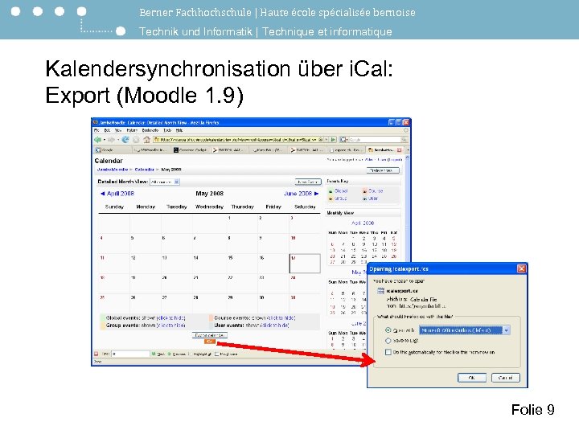Click the Preferences button

tap(384, 170)
